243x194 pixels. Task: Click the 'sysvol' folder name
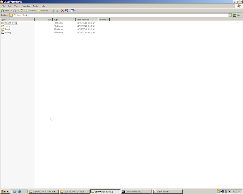pos(8,26)
